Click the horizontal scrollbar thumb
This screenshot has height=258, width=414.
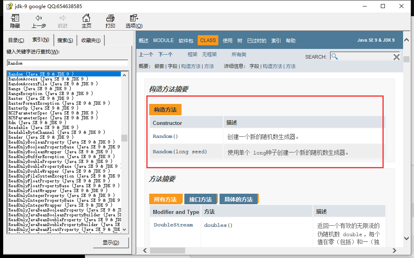pos(167,250)
